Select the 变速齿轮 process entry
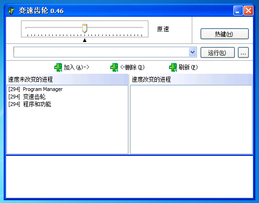Viewport: 259px width, 203px height. pyautogui.click(x=27, y=97)
